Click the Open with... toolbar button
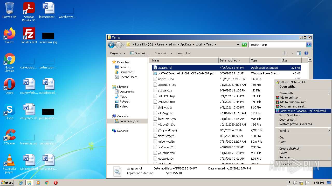Screen dimensions: 332x186 click(x=140, y=53)
